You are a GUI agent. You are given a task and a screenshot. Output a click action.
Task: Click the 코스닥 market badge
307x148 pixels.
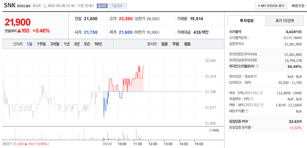point(36,6)
